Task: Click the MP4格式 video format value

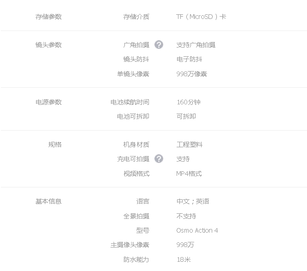Action: tap(189, 174)
